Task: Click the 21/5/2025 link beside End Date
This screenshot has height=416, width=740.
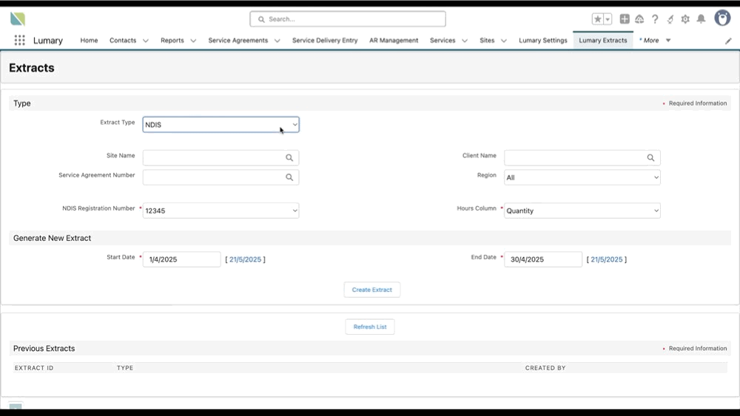Action: tap(607, 259)
